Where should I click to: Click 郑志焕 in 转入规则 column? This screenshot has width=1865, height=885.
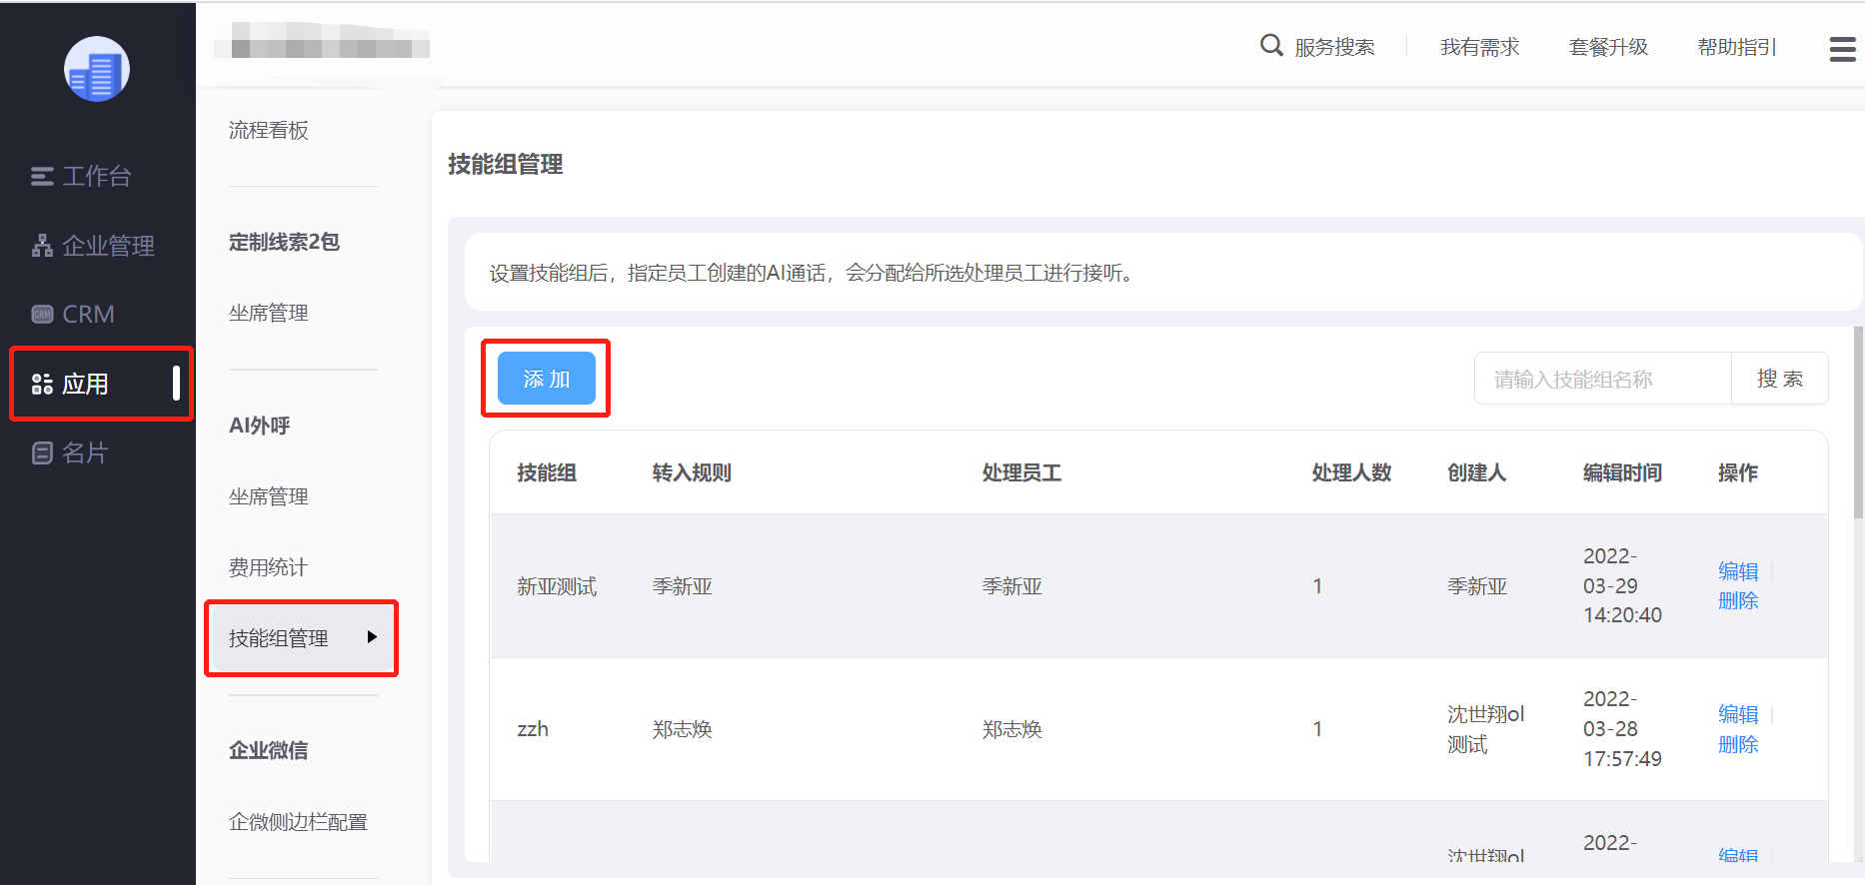click(683, 729)
